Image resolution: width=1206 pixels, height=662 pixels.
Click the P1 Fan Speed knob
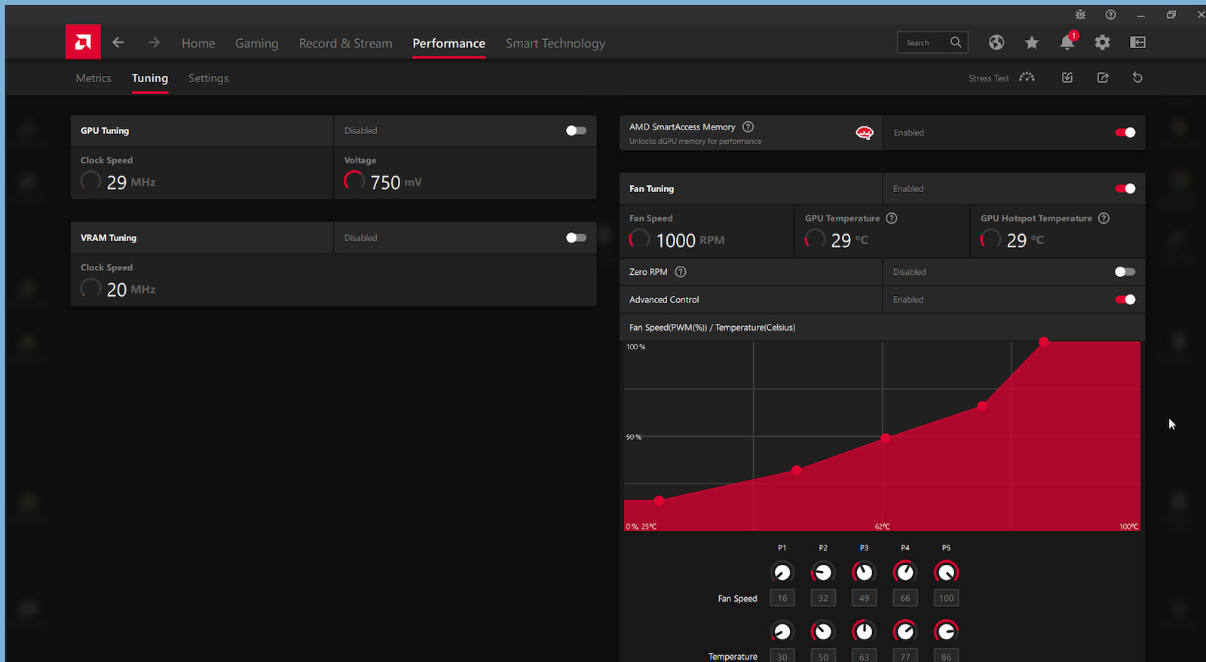782,572
